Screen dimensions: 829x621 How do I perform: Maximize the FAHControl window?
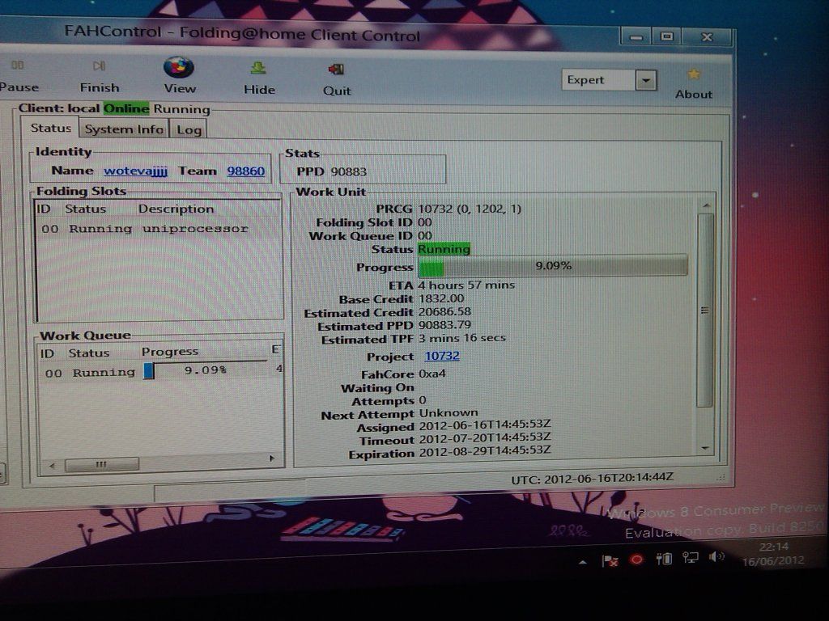pyautogui.click(x=667, y=36)
